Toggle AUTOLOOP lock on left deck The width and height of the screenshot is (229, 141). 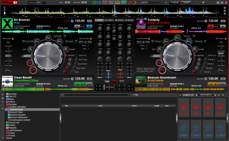coord(91,39)
